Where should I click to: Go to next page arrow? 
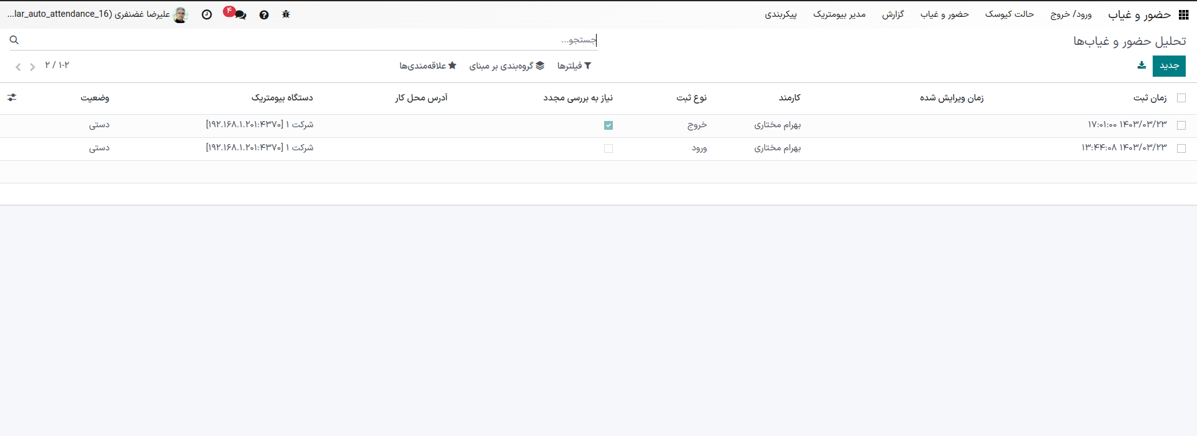(32, 67)
